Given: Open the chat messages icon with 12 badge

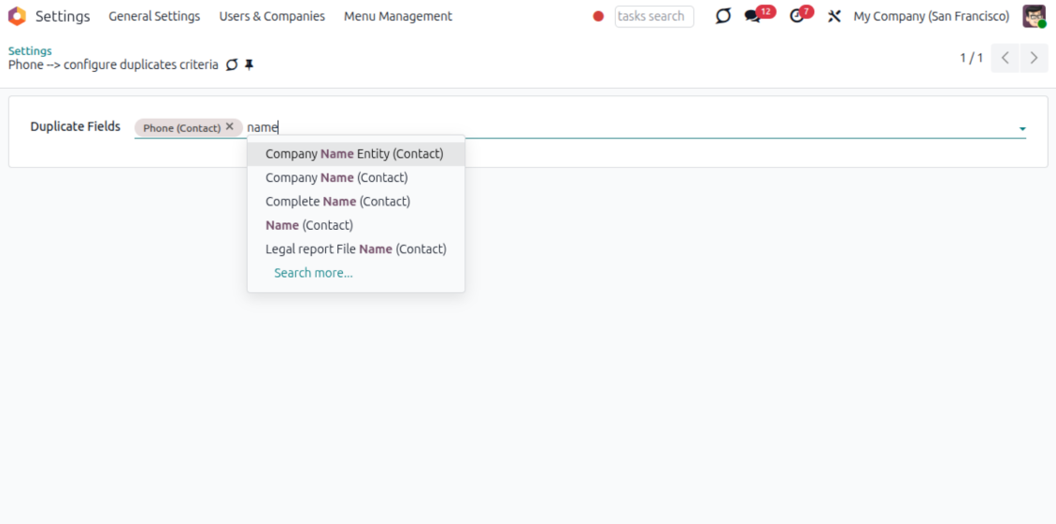Looking at the screenshot, I should click(x=753, y=16).
